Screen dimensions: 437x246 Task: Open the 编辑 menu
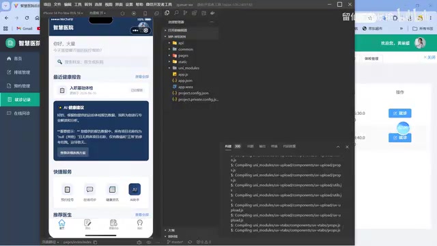[x=68, y=5]
